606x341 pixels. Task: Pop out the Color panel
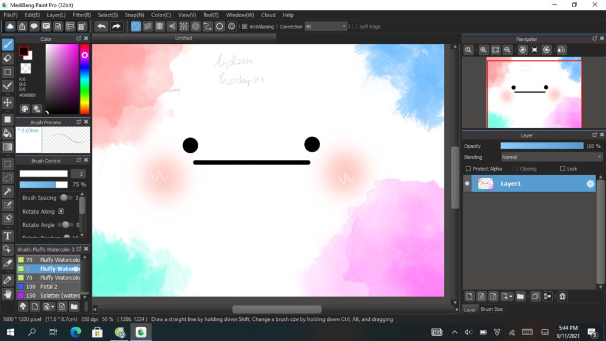(x=79, y=38)
